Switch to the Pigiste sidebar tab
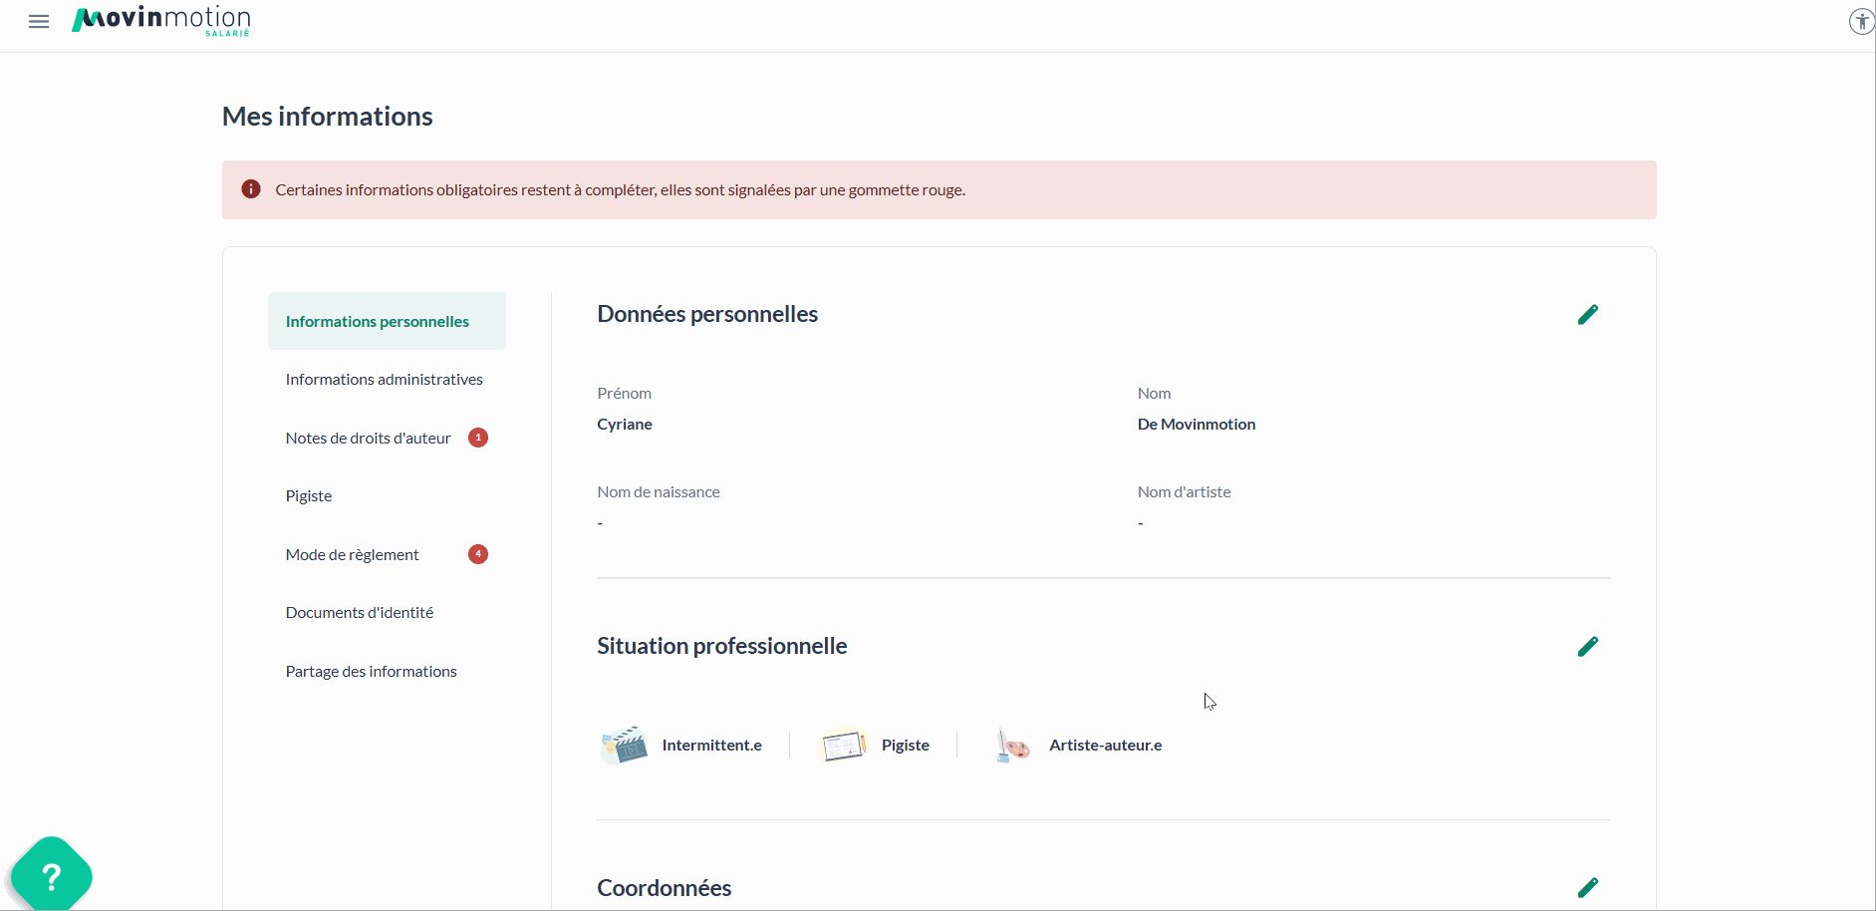The height and width of the screenshot is (911, 1876). pos(309,496)
